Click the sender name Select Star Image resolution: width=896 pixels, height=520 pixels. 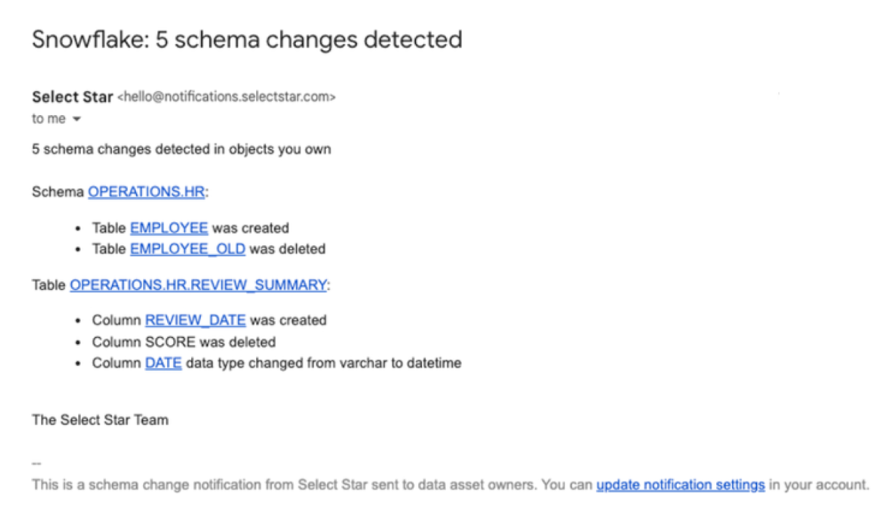[72, 97]
